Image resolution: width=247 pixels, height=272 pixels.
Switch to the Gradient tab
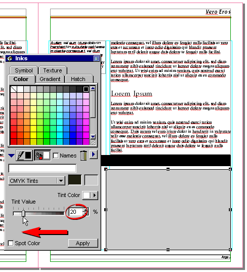(50, 79)
